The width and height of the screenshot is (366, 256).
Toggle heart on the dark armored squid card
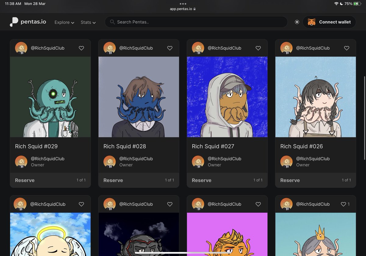click(170, 204)
